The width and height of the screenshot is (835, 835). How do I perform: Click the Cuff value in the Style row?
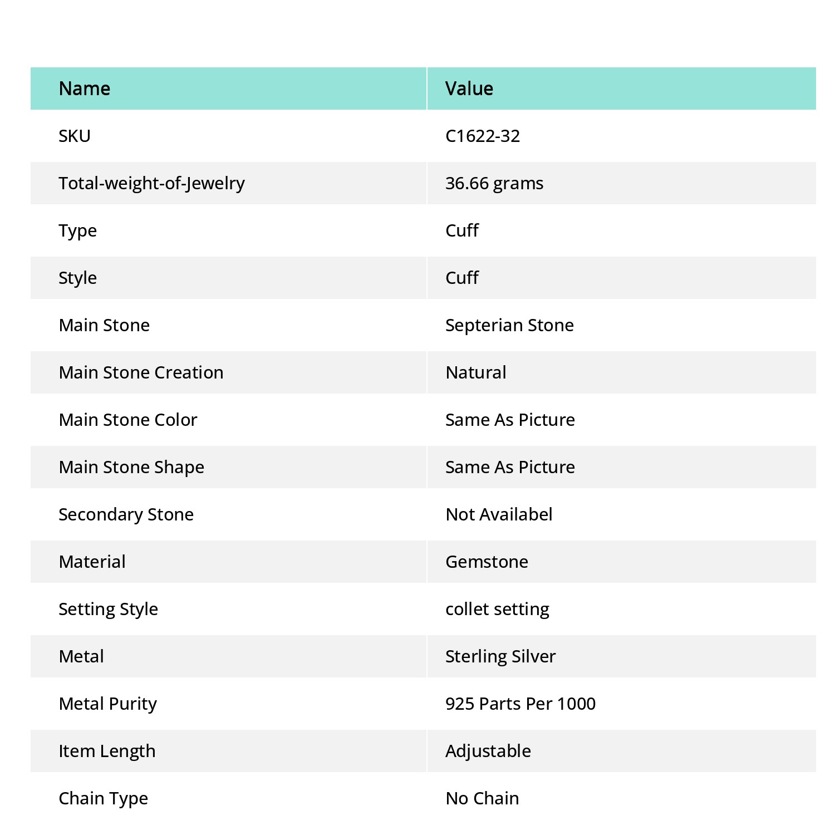[x=462, y=278]
